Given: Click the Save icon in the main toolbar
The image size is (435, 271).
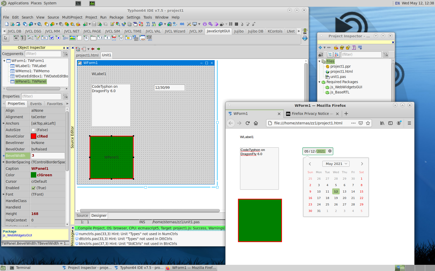Looking at the screenshot, I should coord(94,24).
